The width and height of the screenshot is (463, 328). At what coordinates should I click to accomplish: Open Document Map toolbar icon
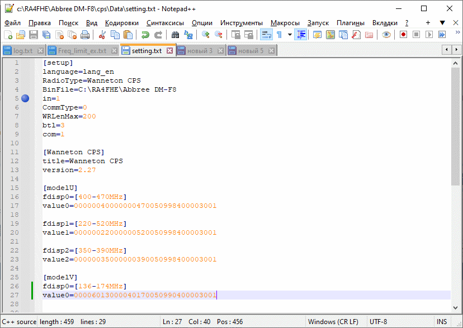(330, 35)
